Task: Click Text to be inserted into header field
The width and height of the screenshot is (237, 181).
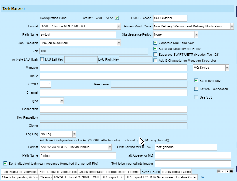Action: [x=193, y=164]
